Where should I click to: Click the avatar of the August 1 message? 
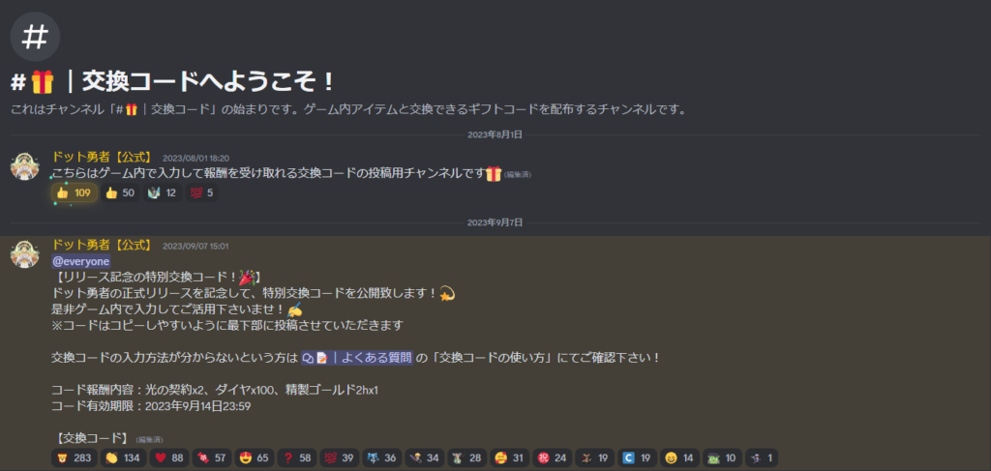26,166
